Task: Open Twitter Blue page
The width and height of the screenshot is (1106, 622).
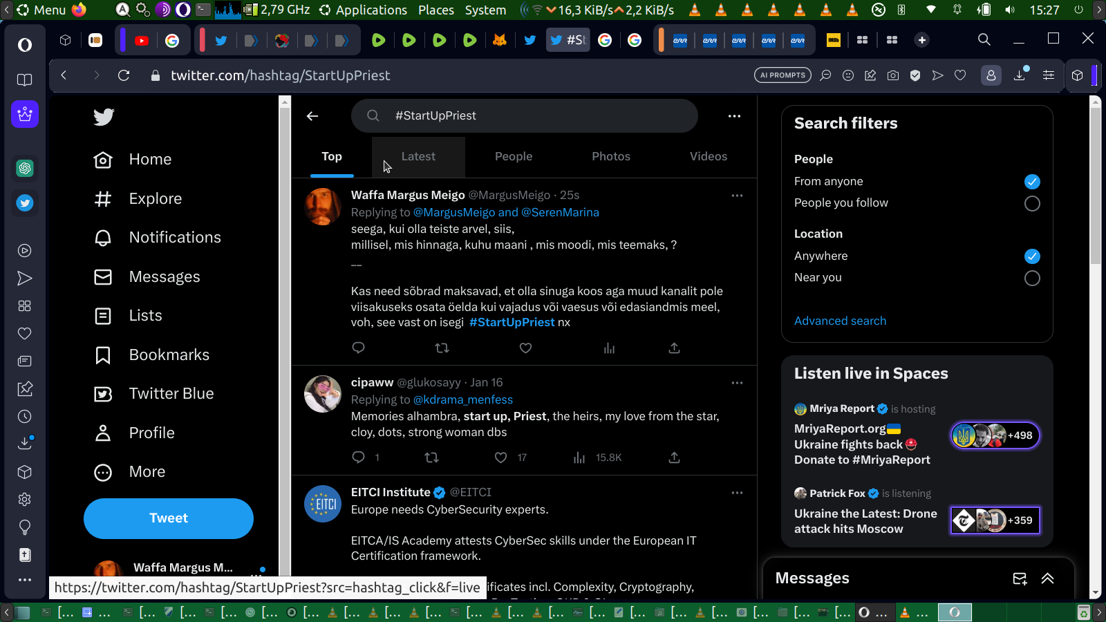Action: tap(154, 394)
